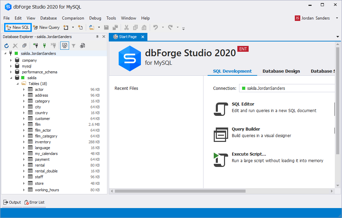Click the vertical scrollbar down arrow
Screen dimensions: 342x218
[338, 185]
